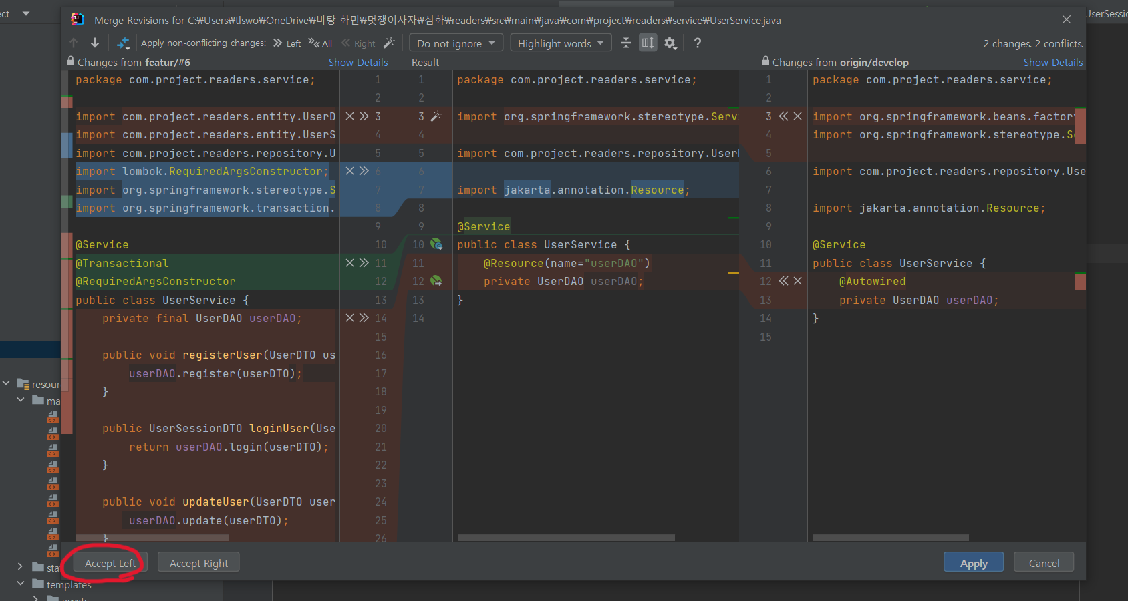Apply non-conflicting changes from Left
The image size is (1128, 601).
coord(287,43)
